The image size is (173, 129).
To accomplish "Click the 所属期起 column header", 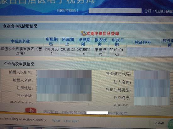I will pyautogui.click(x=52, y=42).
